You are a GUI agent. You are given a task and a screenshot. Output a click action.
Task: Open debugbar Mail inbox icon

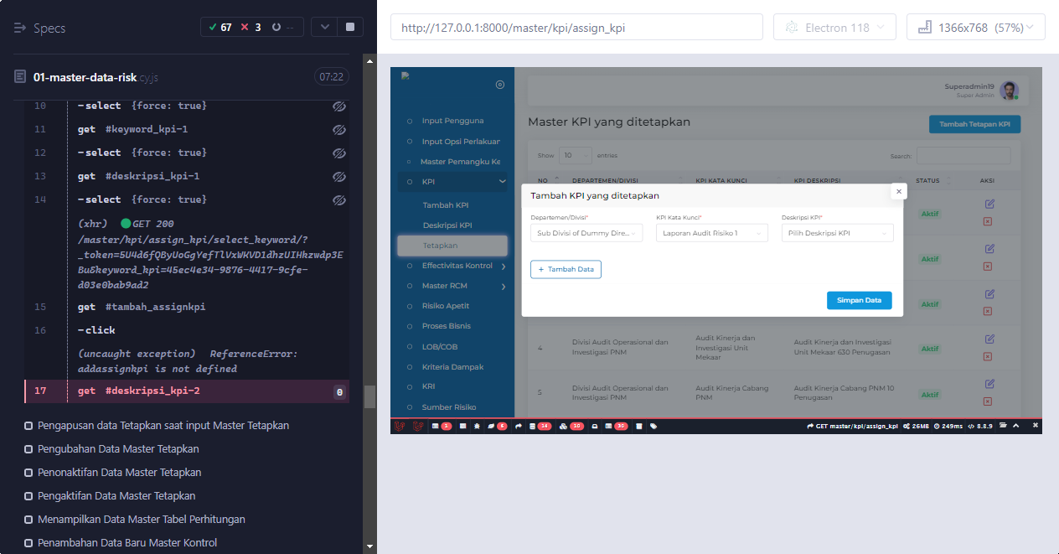[595, 426]
